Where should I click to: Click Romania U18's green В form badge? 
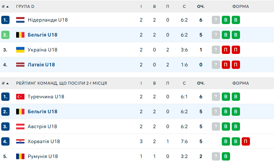(x=226, y=156)
